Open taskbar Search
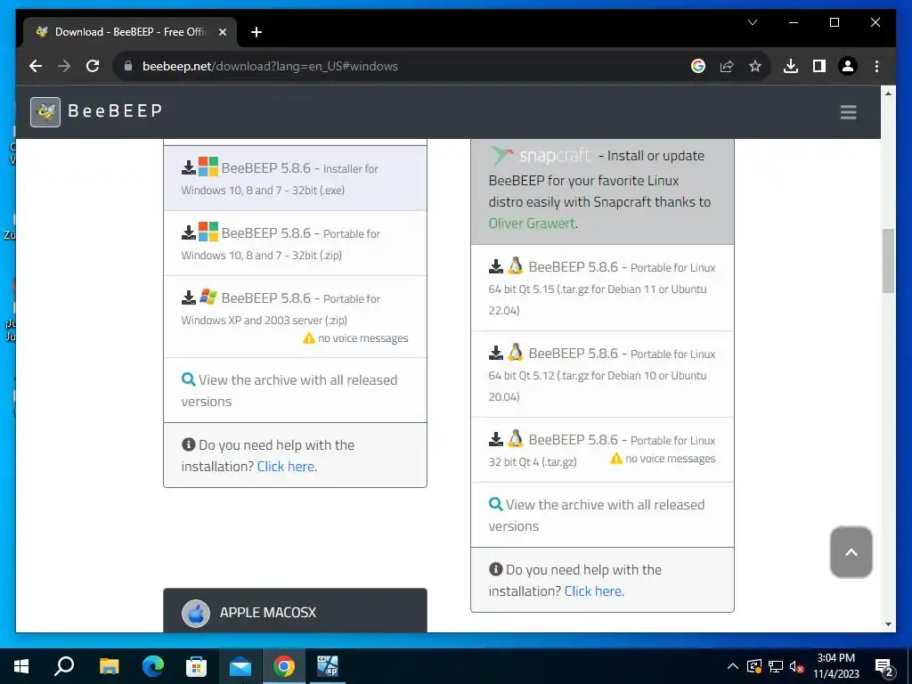The height and width of the screenshot is (684, 912). [64, 666]
